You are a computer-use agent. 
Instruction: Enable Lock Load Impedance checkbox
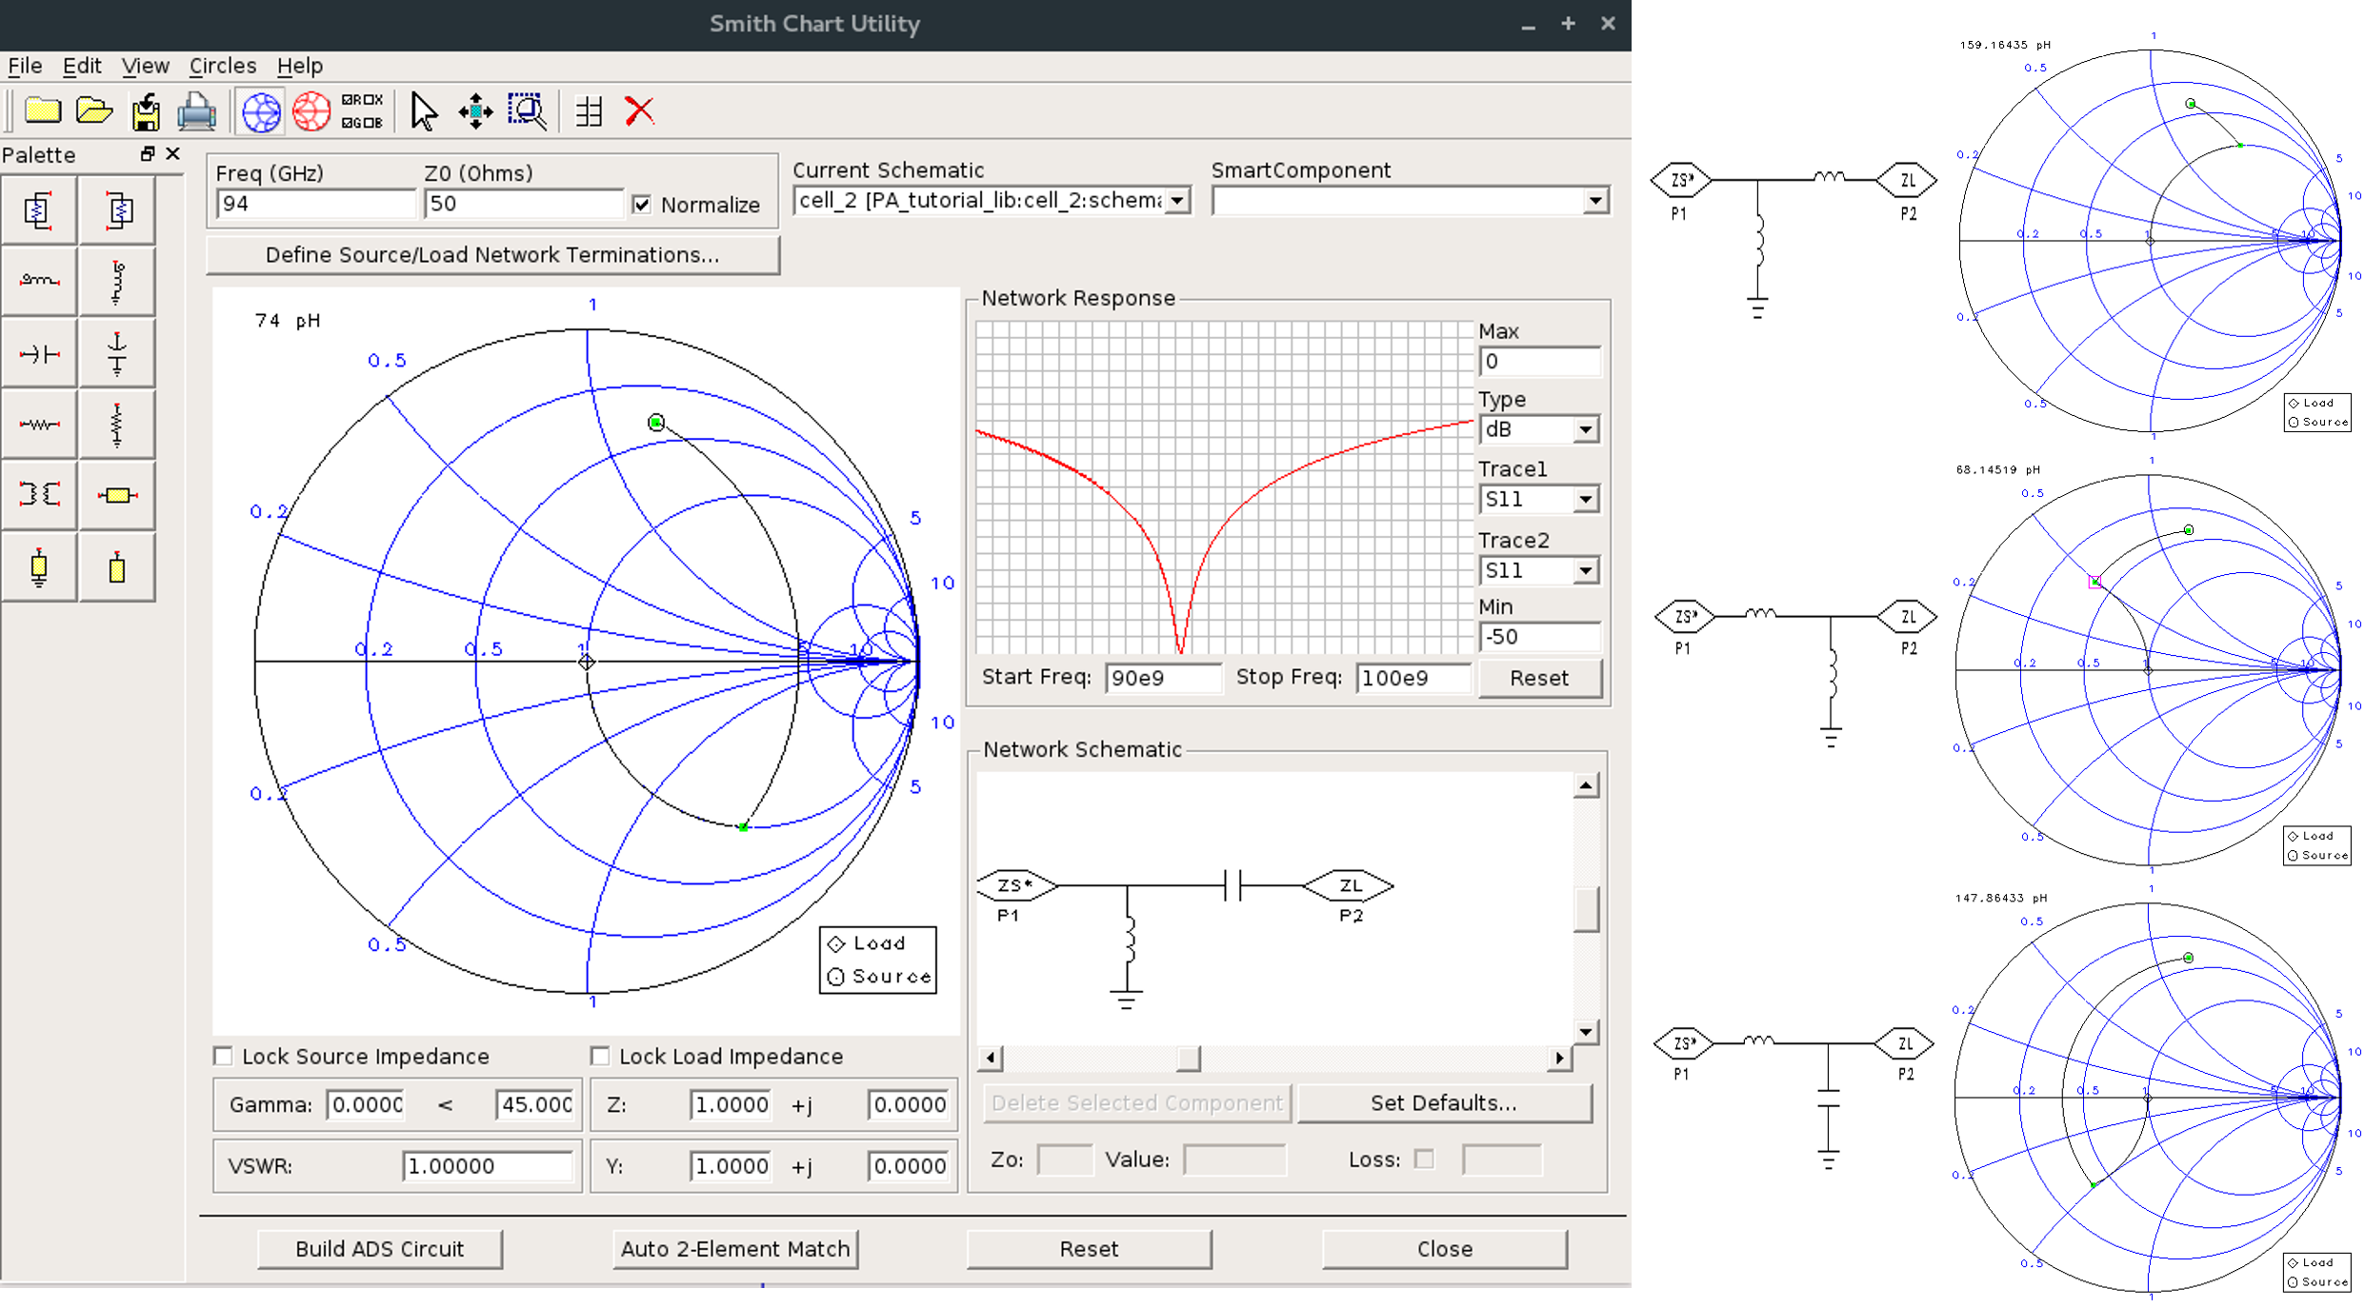point(599,1056)
